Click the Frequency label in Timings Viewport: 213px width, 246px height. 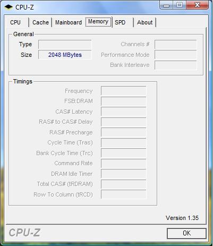79,91
